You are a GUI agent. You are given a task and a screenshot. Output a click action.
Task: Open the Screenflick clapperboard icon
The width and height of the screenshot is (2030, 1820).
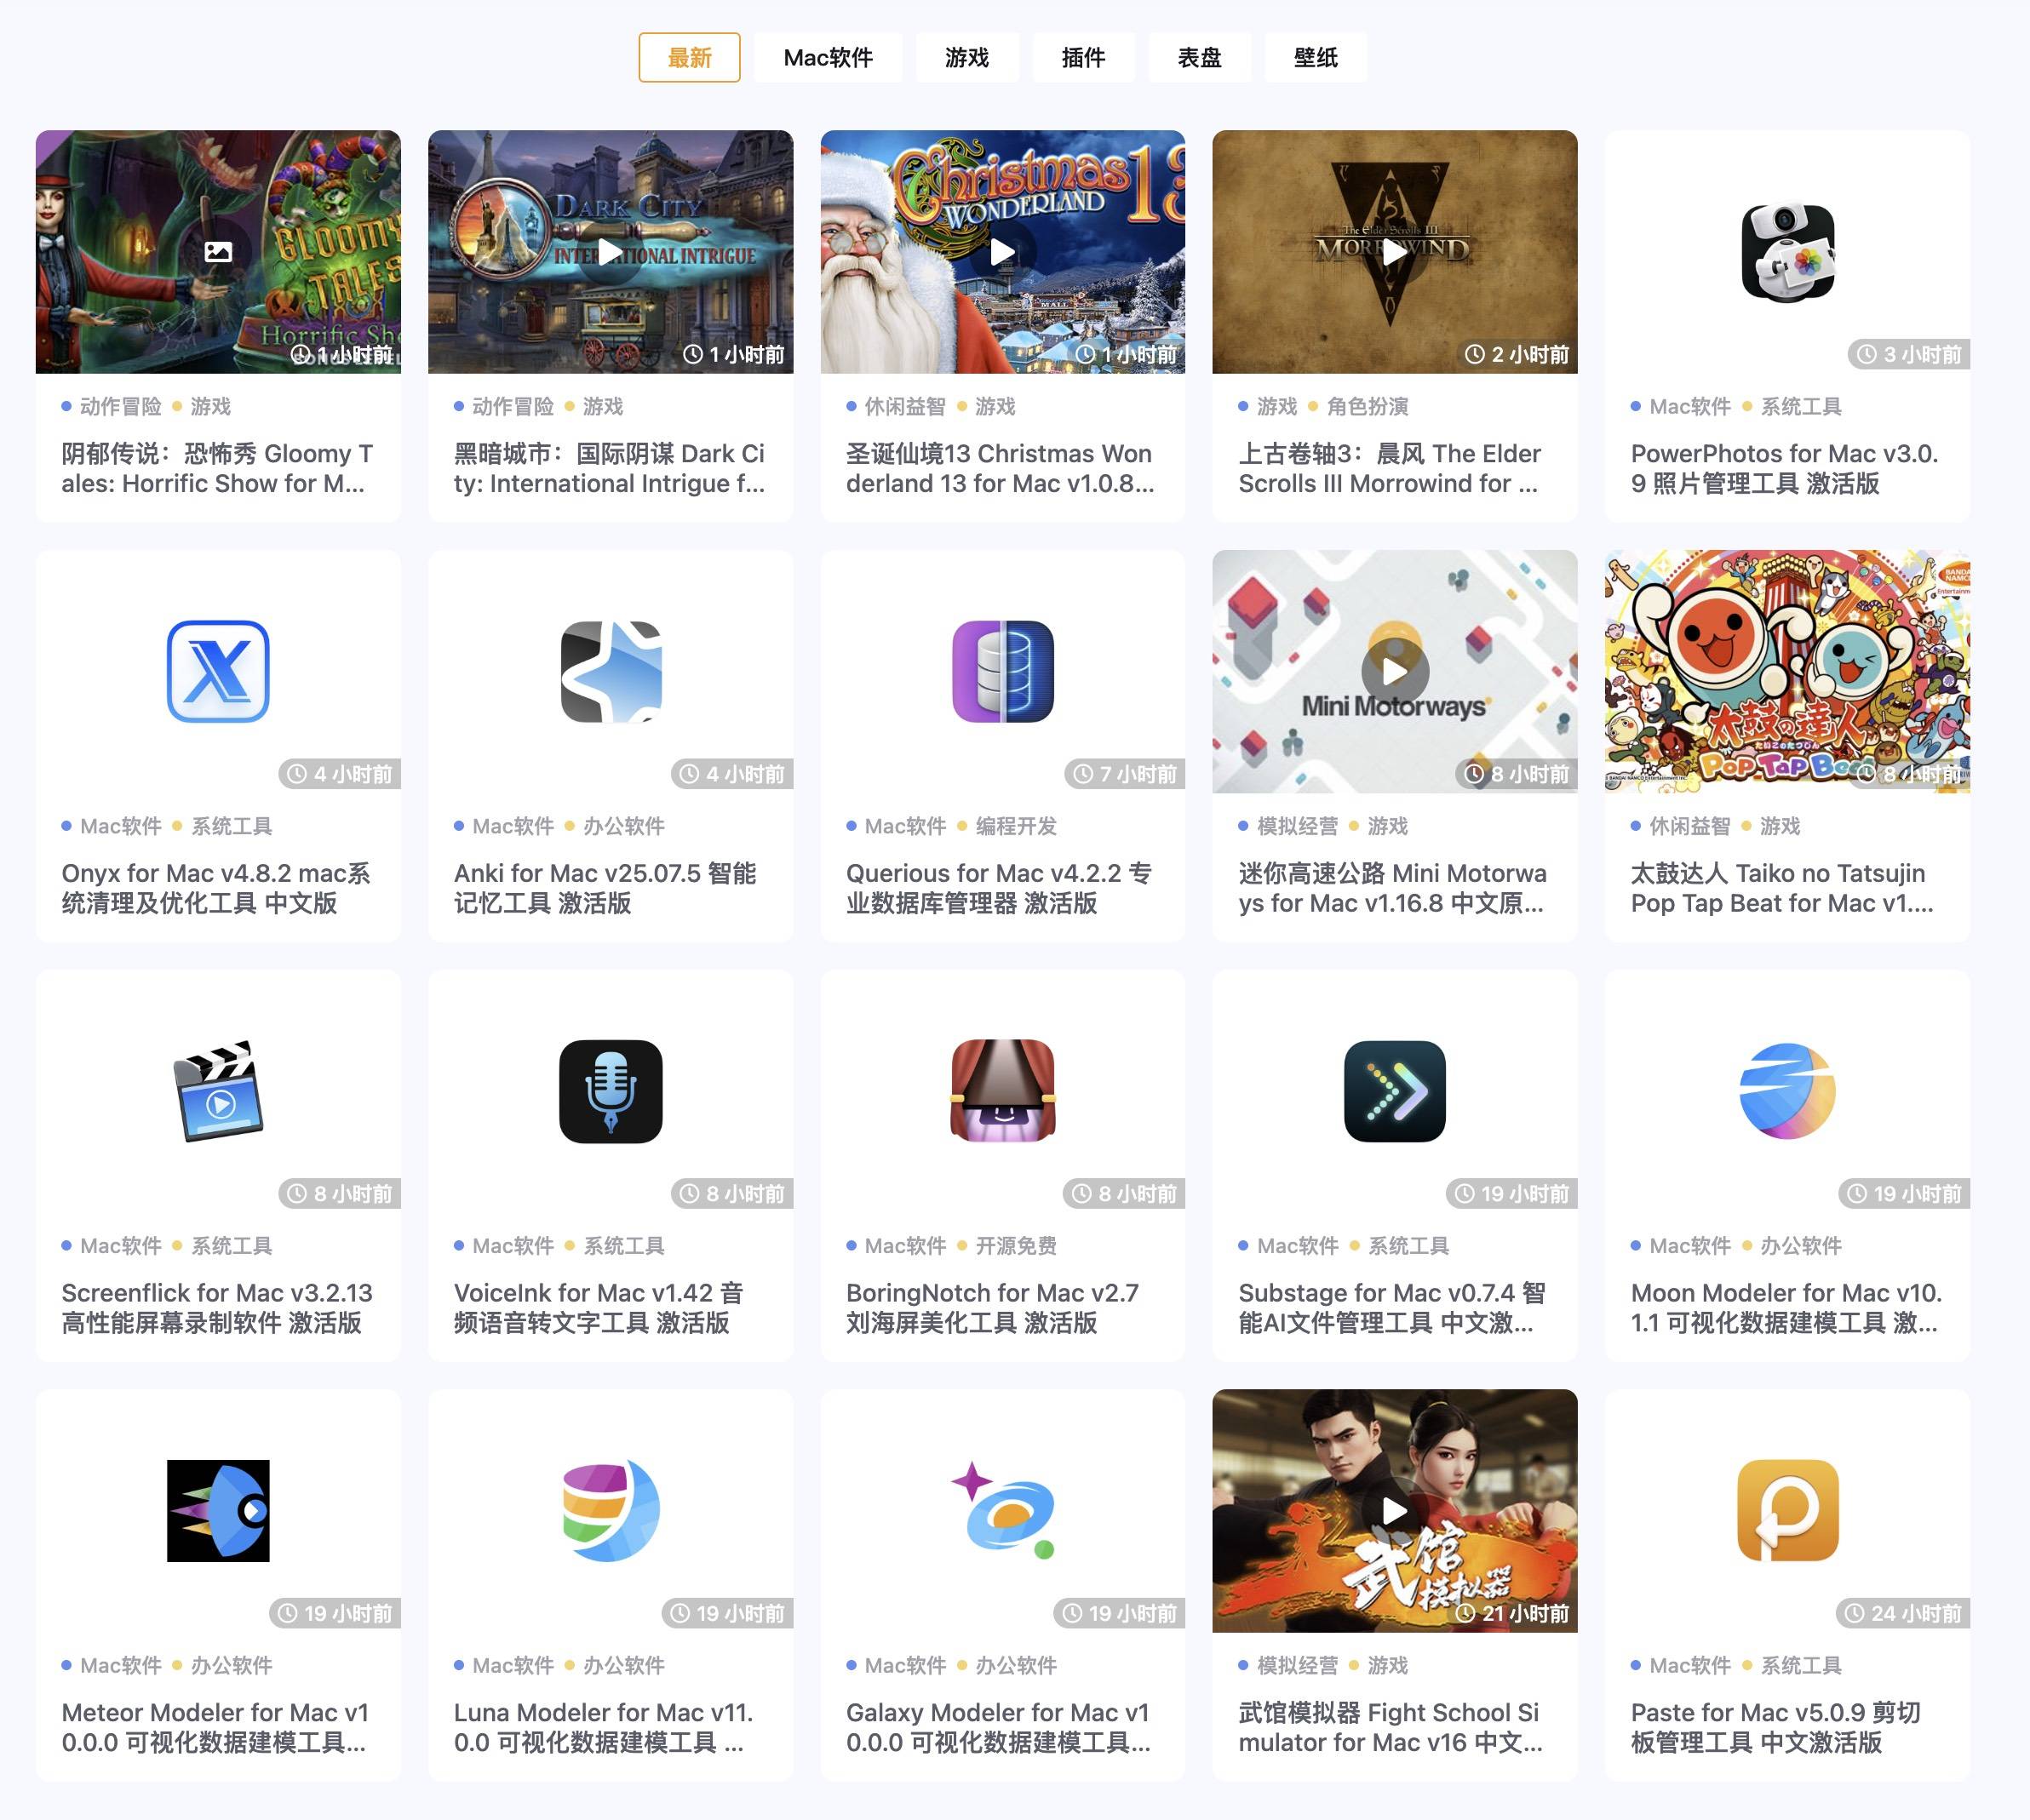click(x=218, y=1091)
